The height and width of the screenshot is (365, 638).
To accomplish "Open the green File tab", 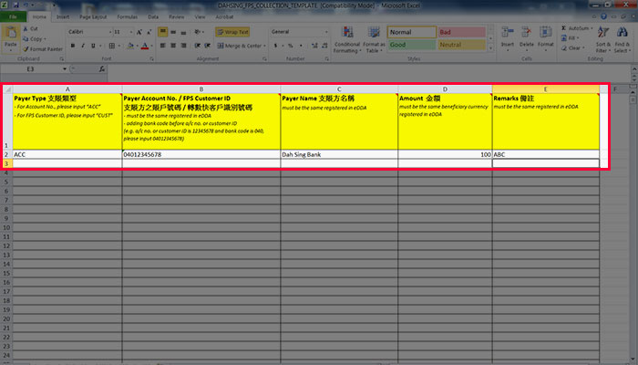I will tap(13, 16).
